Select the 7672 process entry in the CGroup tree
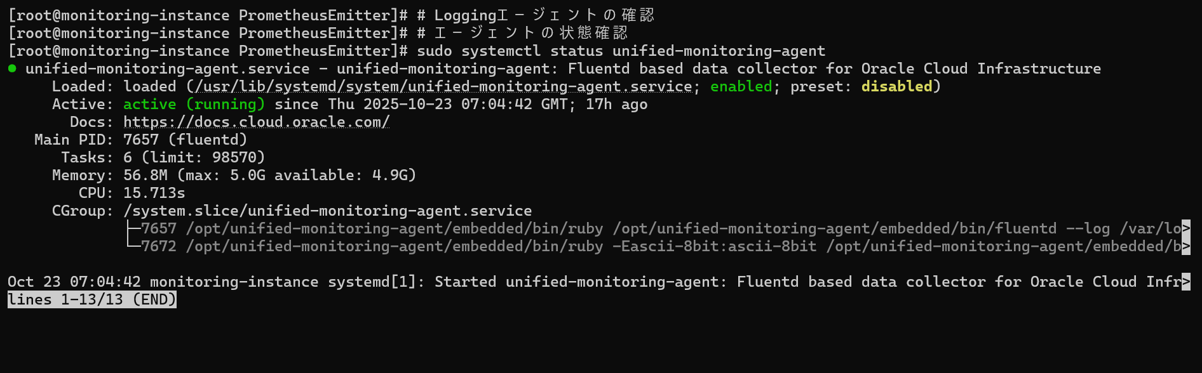Screen dimensions: 1202x373 [159, 246]
